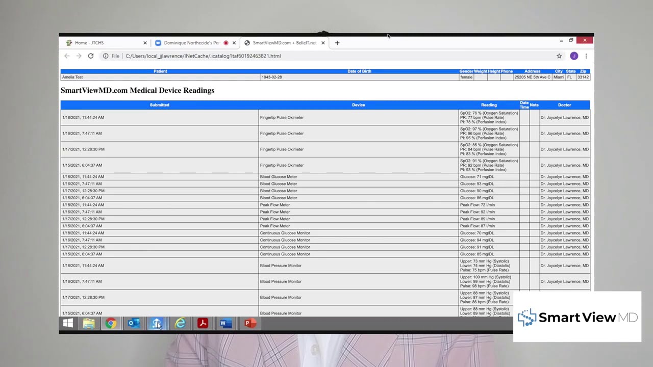
Task: Click the Note column header
Action: point(534,105)
